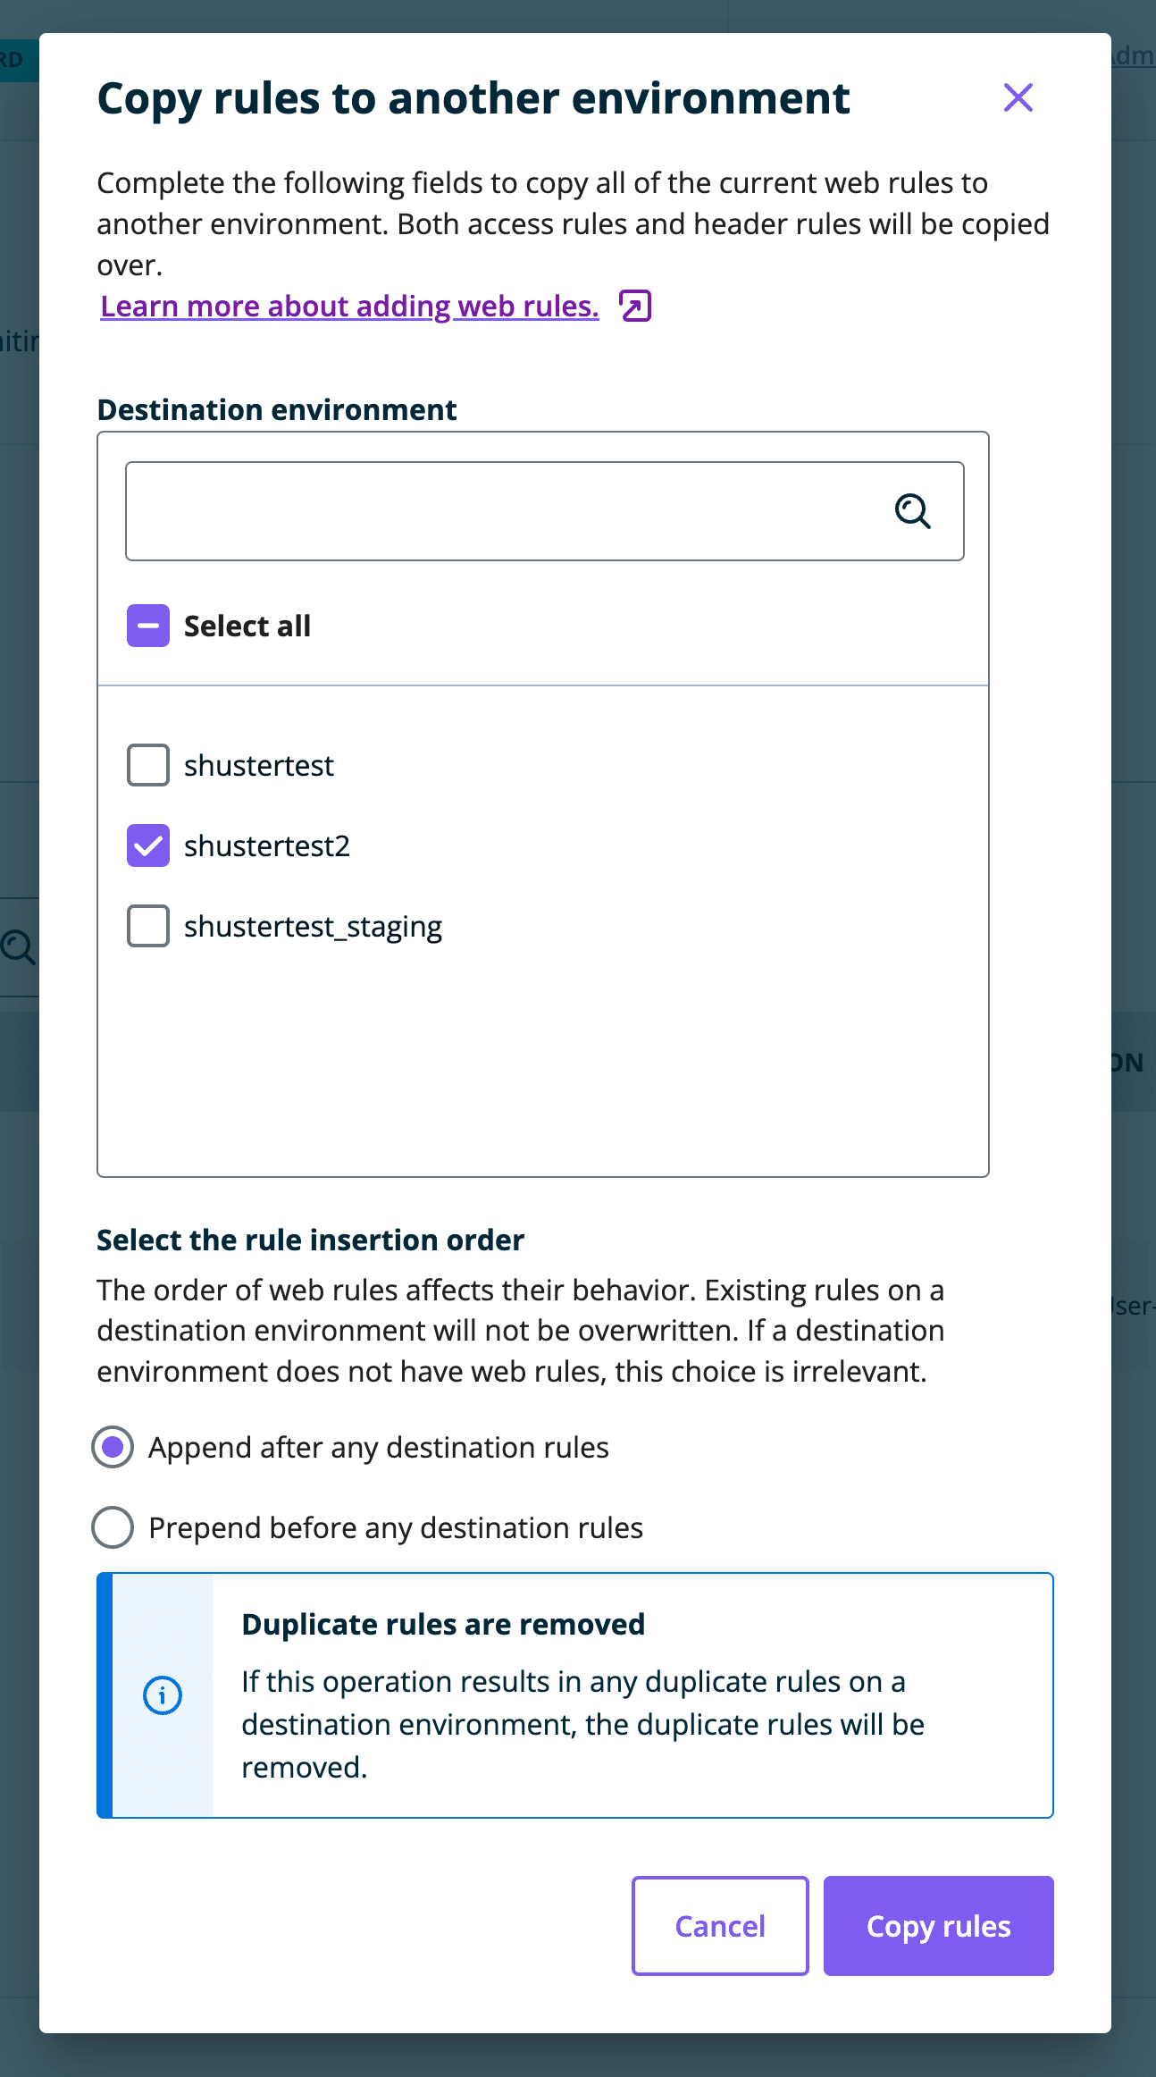Toggle the Select all checkbox
This screenshot has width=1156, height=2077.
pos(147,625)
